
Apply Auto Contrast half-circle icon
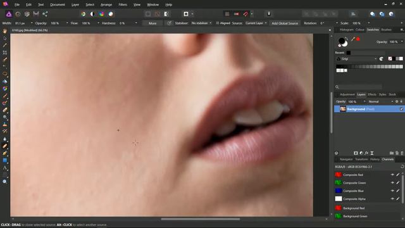(x=92, y=14)
